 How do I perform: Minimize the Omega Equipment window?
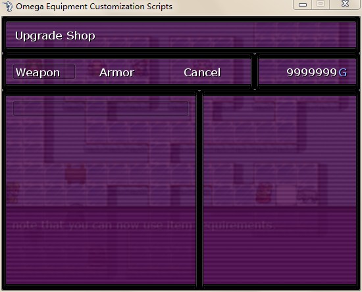[303, 4]
